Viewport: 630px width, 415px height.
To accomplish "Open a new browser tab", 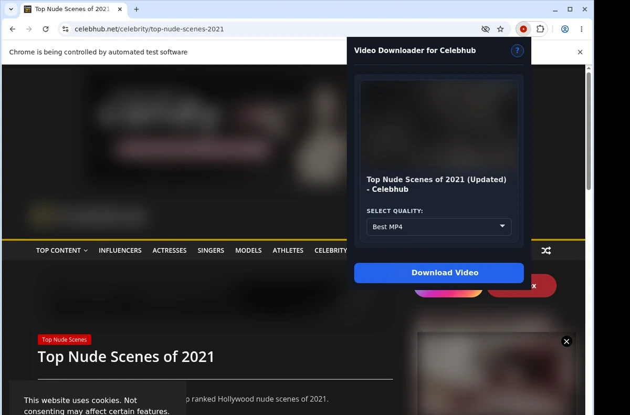I will tap(136, 9).
